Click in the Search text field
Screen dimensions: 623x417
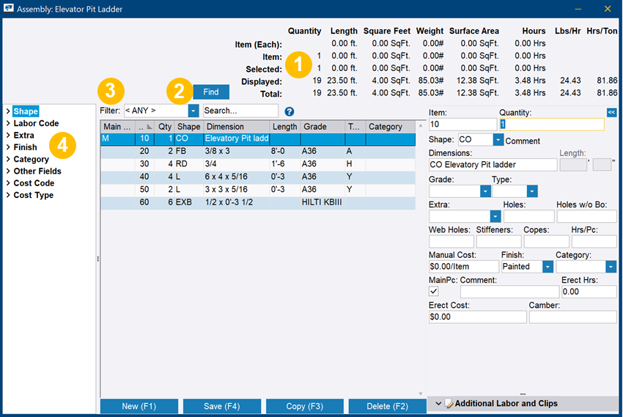coord(240,111)
